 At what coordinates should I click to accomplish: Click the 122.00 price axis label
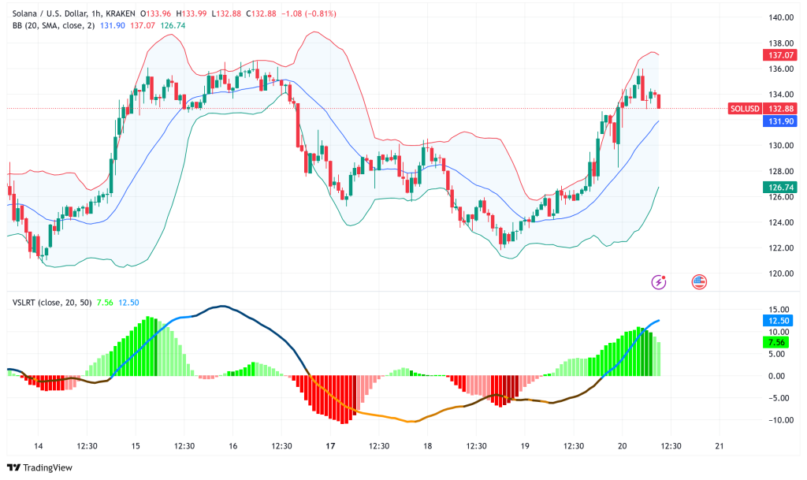(x=781, y=248)
